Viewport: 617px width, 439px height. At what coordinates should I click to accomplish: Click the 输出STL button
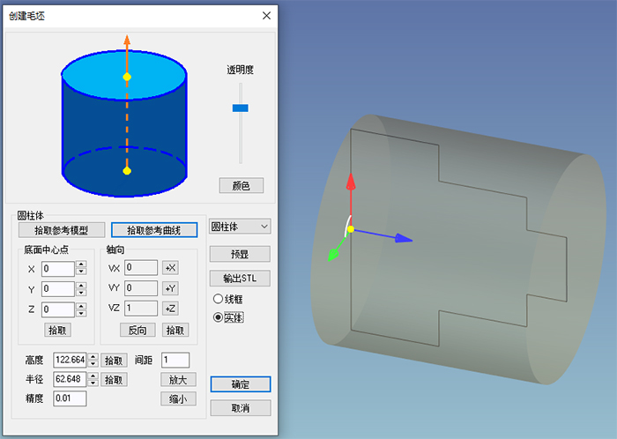(240, 279)
